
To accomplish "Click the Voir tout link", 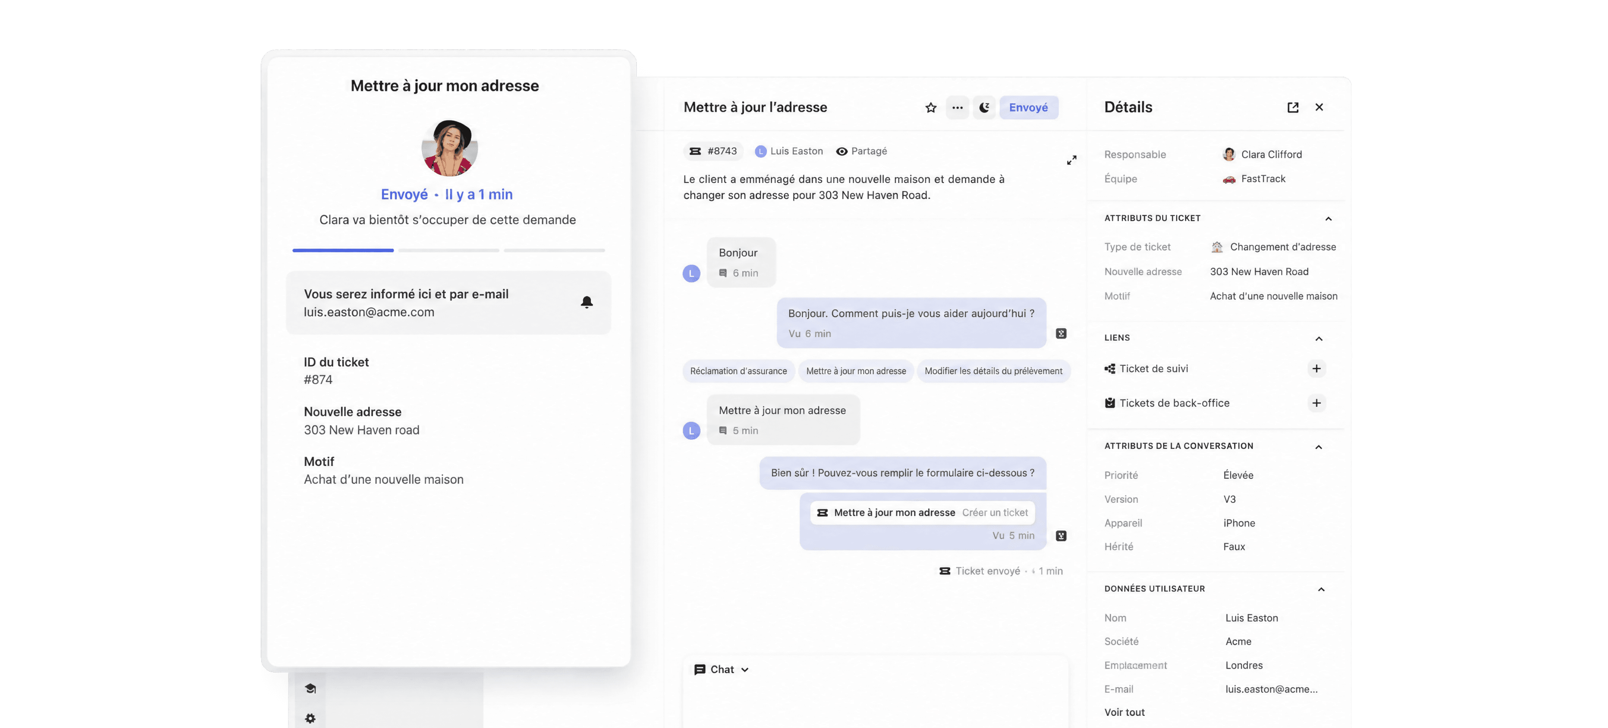I will pos(1124,712).
